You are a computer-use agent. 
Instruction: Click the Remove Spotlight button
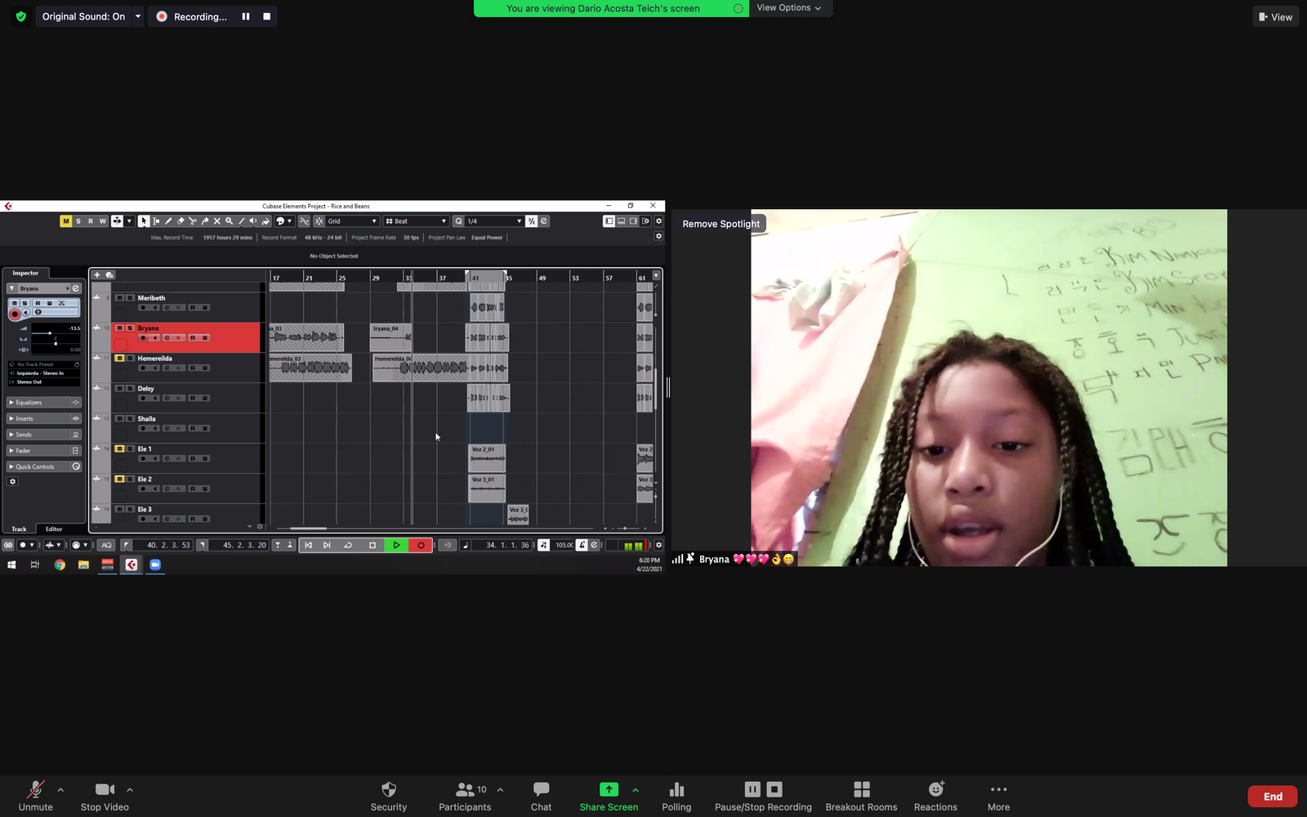click(720, 224)
